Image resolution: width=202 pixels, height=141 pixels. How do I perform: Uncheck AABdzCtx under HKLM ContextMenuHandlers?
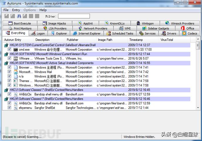9,103
